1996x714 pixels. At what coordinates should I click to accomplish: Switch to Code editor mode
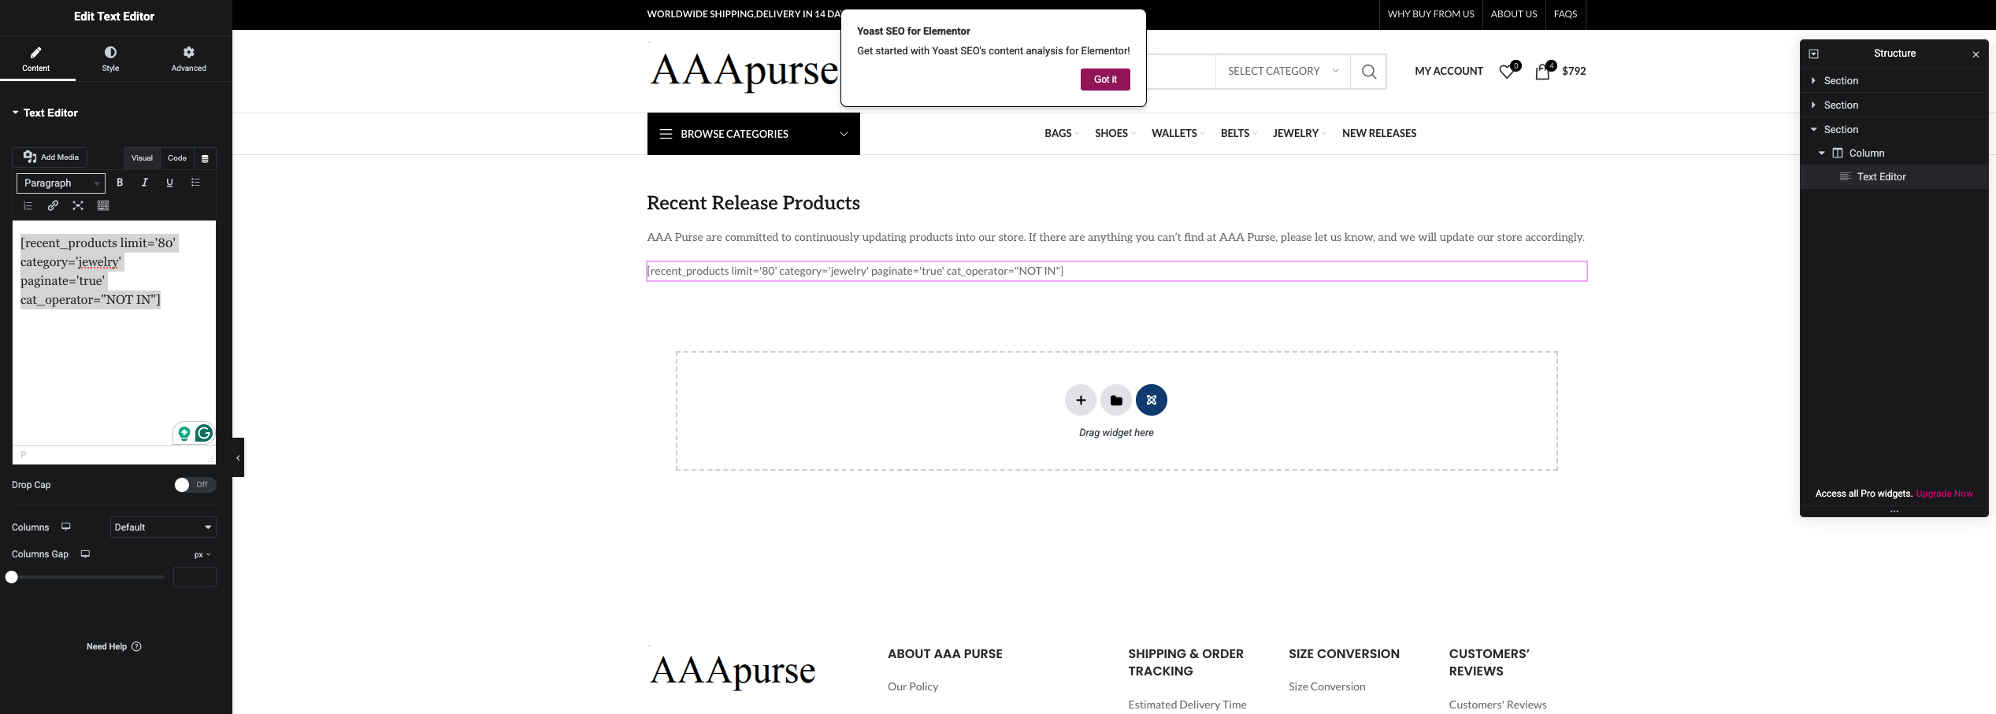177,158
